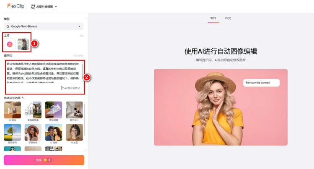This screenshot has width=314, height=169.
Task: Click the 121/5000 prompt character counter
Action: point(78,56)
